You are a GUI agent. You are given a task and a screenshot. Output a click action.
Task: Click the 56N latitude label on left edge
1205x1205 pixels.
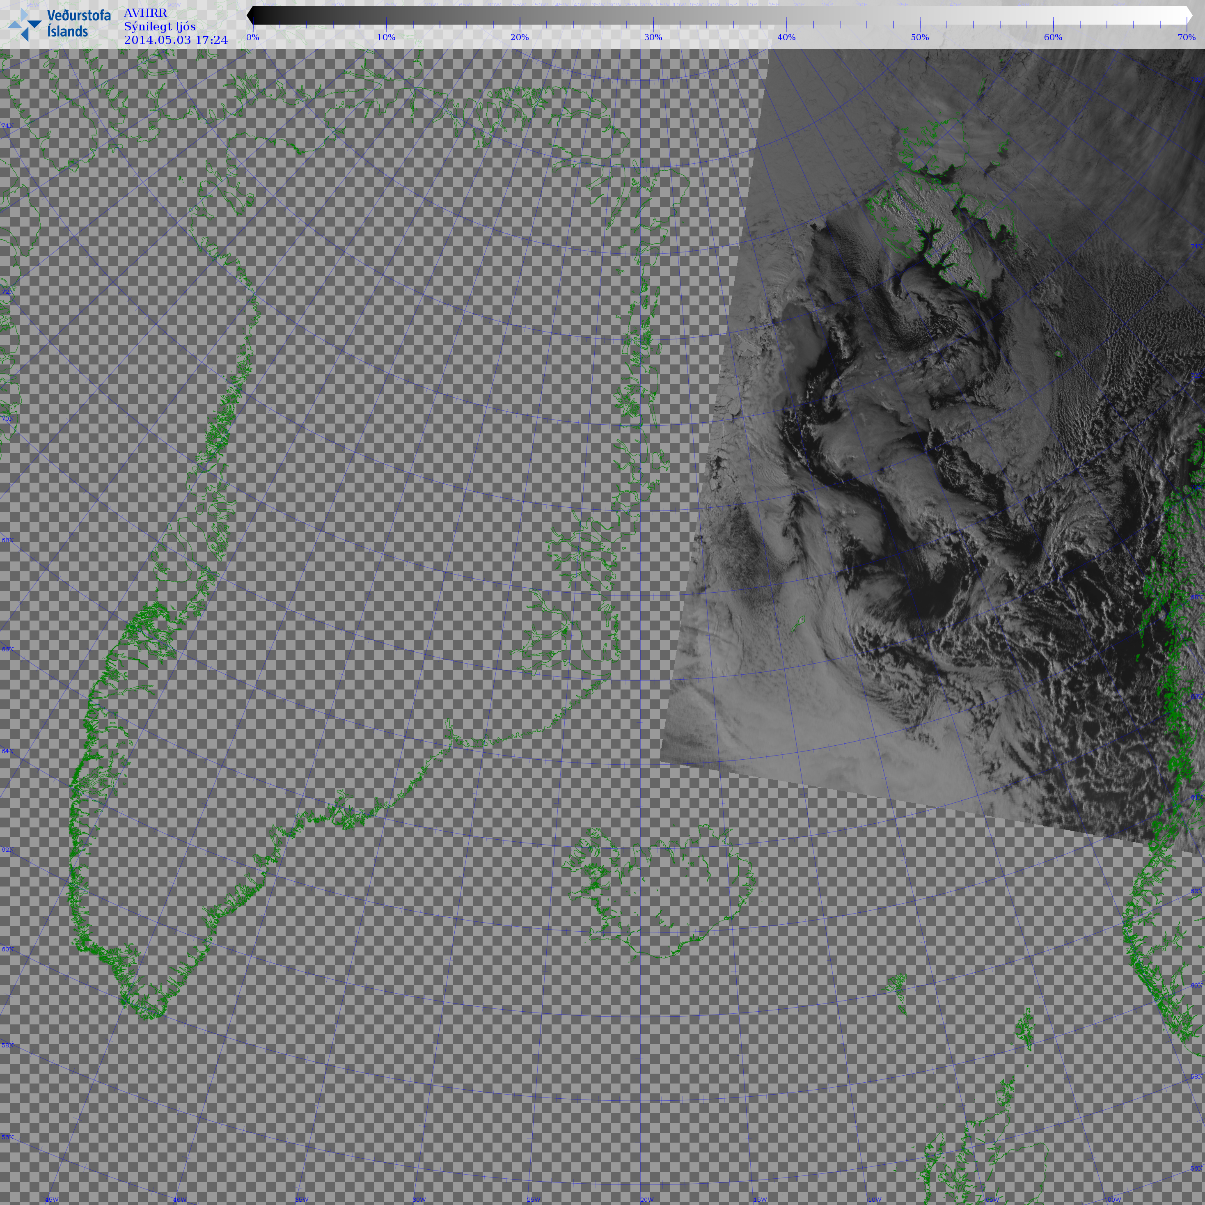tap(7, 1137)
